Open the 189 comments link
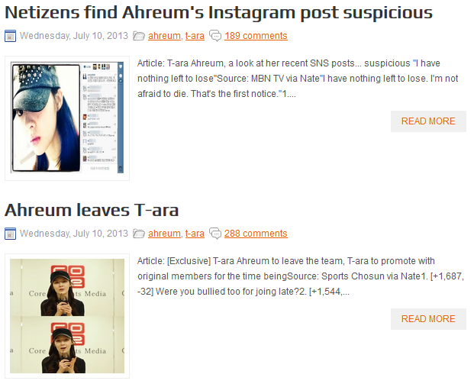474x384 pixels. [x=256, y=36]
